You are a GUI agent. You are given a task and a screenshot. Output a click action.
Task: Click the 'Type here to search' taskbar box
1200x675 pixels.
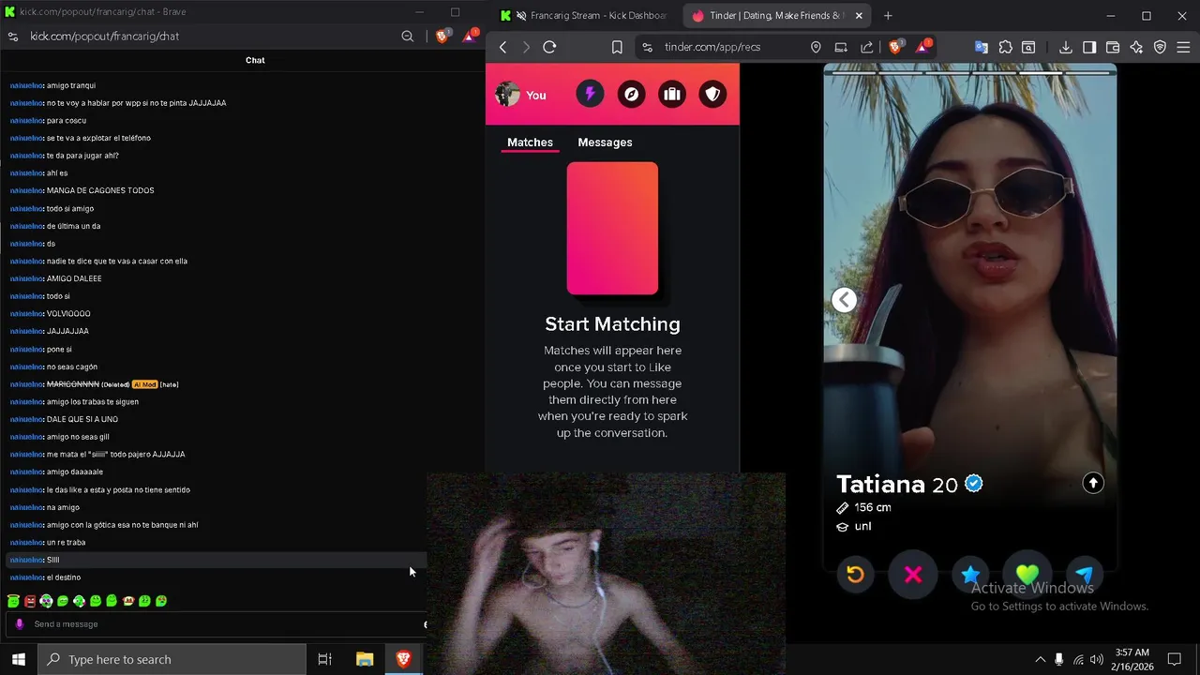click(x=172, y=659)
